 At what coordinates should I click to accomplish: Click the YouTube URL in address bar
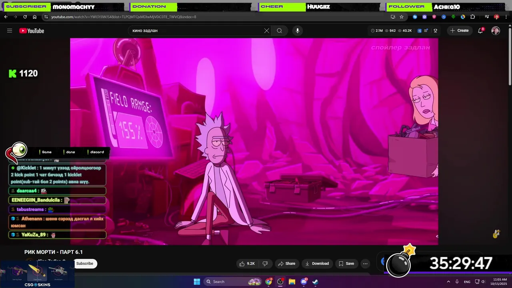pyautogui.click(x=124, y=17)
